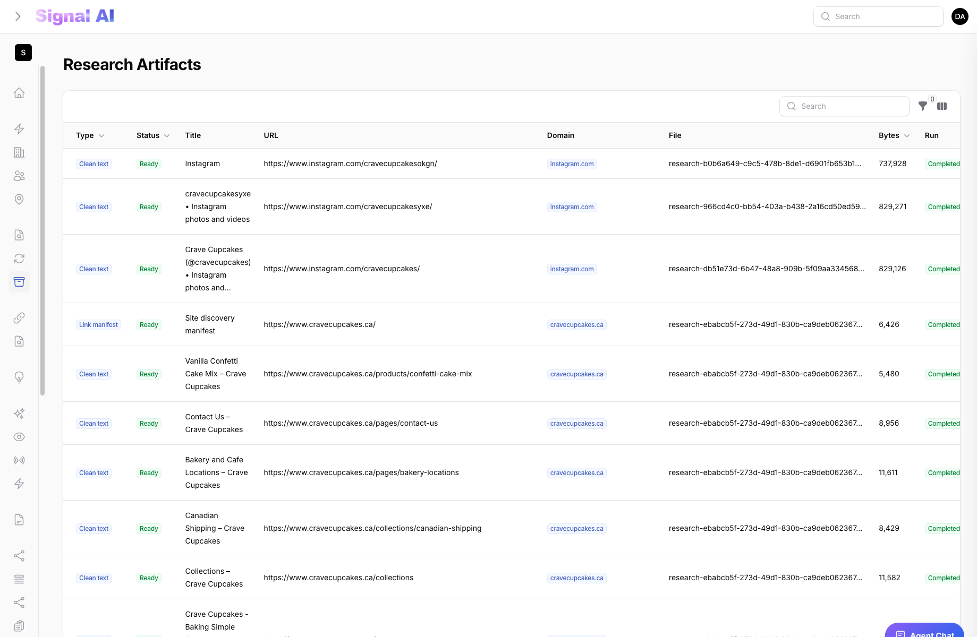Open URL https://www.cravecupcakes.ca/ in Site discovery row
Image resolution: width=977 pixels, height=637 pixels.
click(x=319, y=324)
